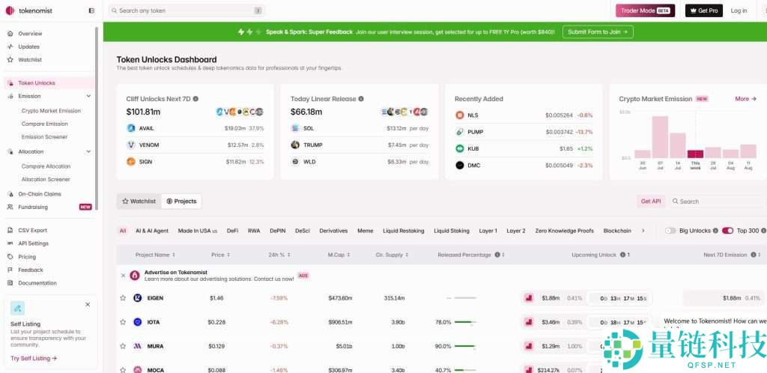Screen dimensions: 767x373
Task: Switch to the Watchlist tab
Action: pyautogui.click(x=139, y=201)
